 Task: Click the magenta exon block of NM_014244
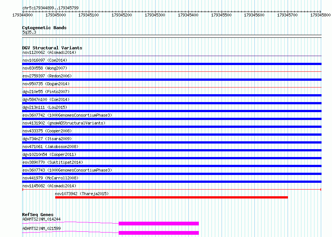[x=159, y=224]
